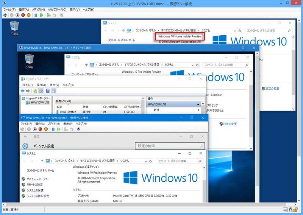Click コントロール パネル breadcrumb in bottom システム window
Image resolution: width=303 pixels, height=215 pixels.
coord(64,161)
